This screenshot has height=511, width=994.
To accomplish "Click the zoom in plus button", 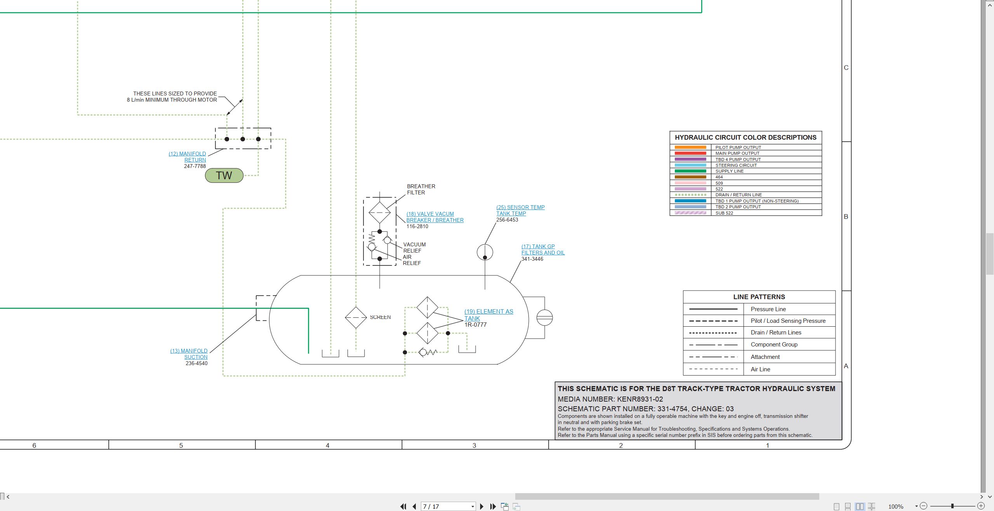I will point(981,506).
